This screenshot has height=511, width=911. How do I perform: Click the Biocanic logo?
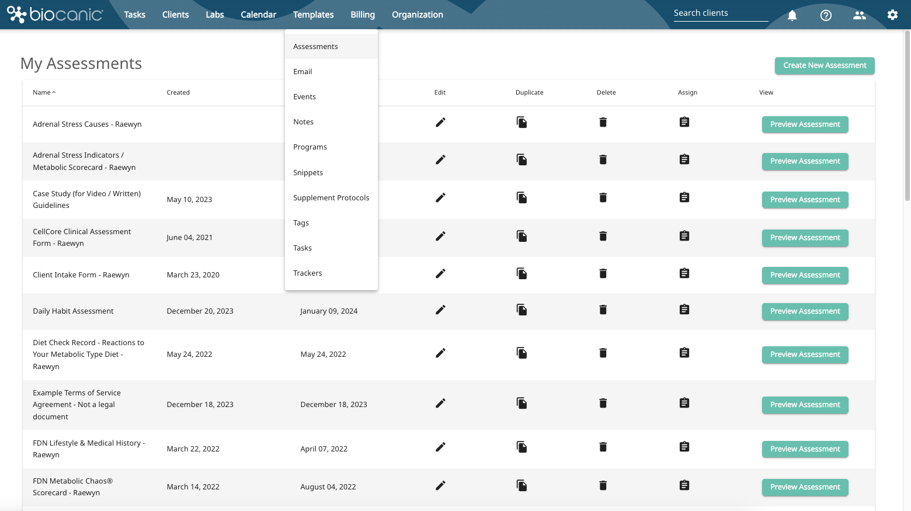coord(55,14)
